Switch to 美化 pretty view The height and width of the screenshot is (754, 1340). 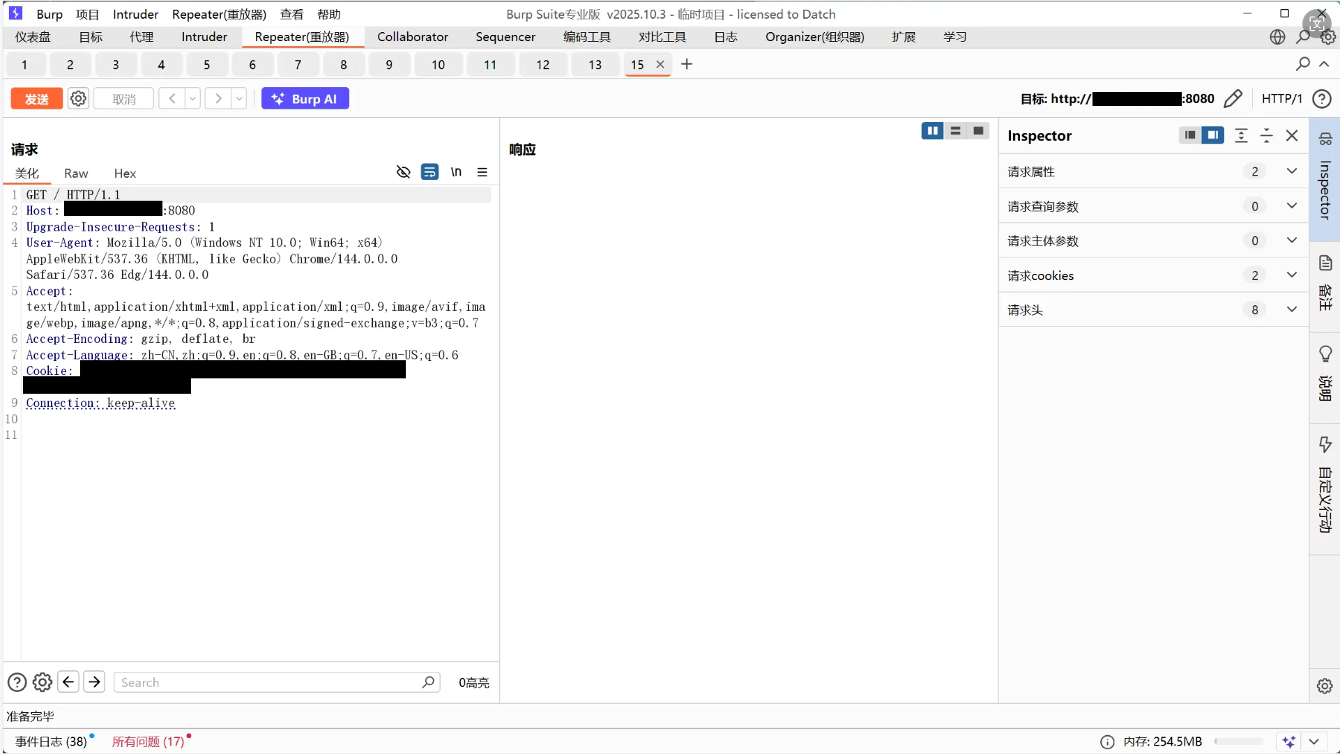27,174
